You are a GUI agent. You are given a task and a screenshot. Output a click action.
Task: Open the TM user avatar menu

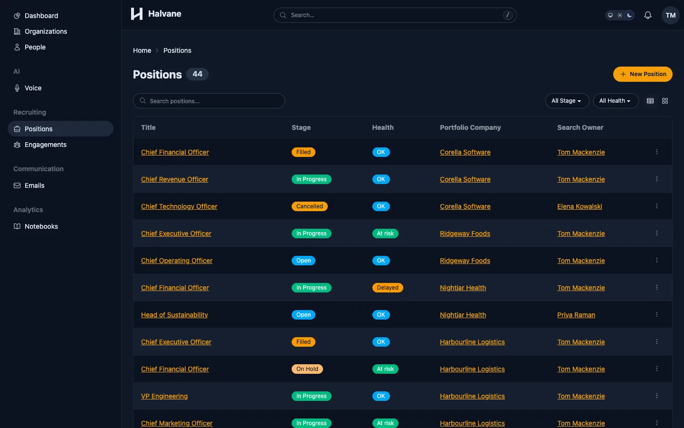pos(671,15)
